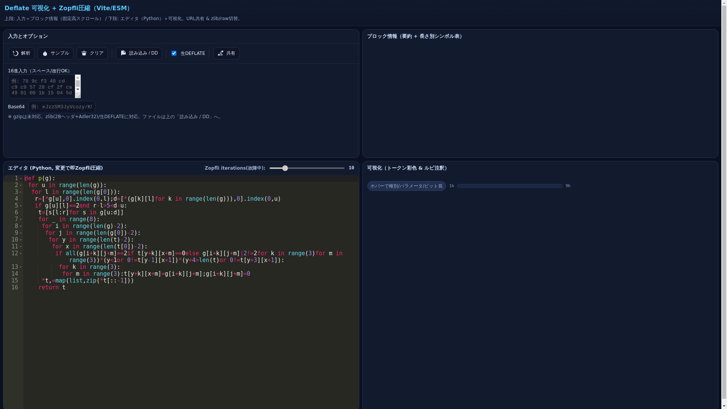The height and width of the screenshot is (409, 727).
Task: Open 読み込み / DD file loader
Action: click(x=139, y=53)
